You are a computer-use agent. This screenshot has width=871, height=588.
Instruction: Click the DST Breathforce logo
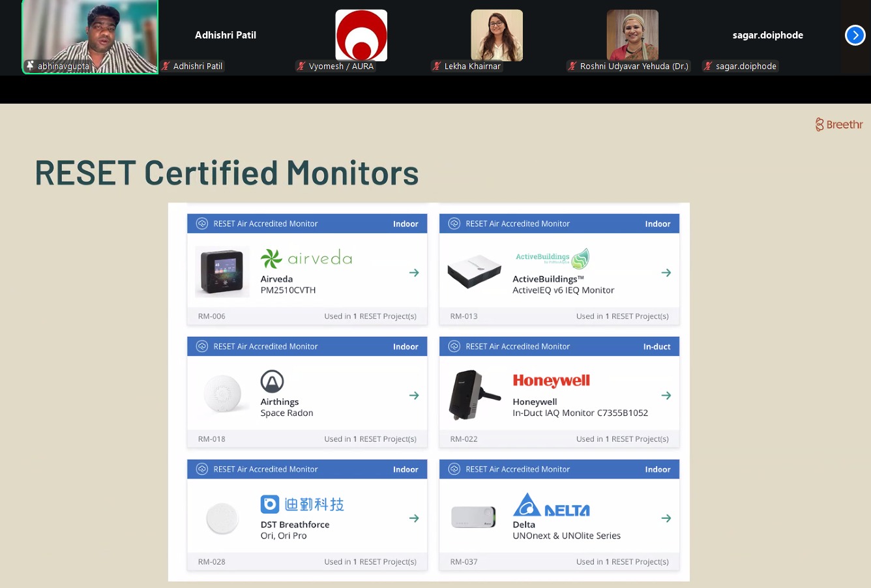tap(302, 504)
